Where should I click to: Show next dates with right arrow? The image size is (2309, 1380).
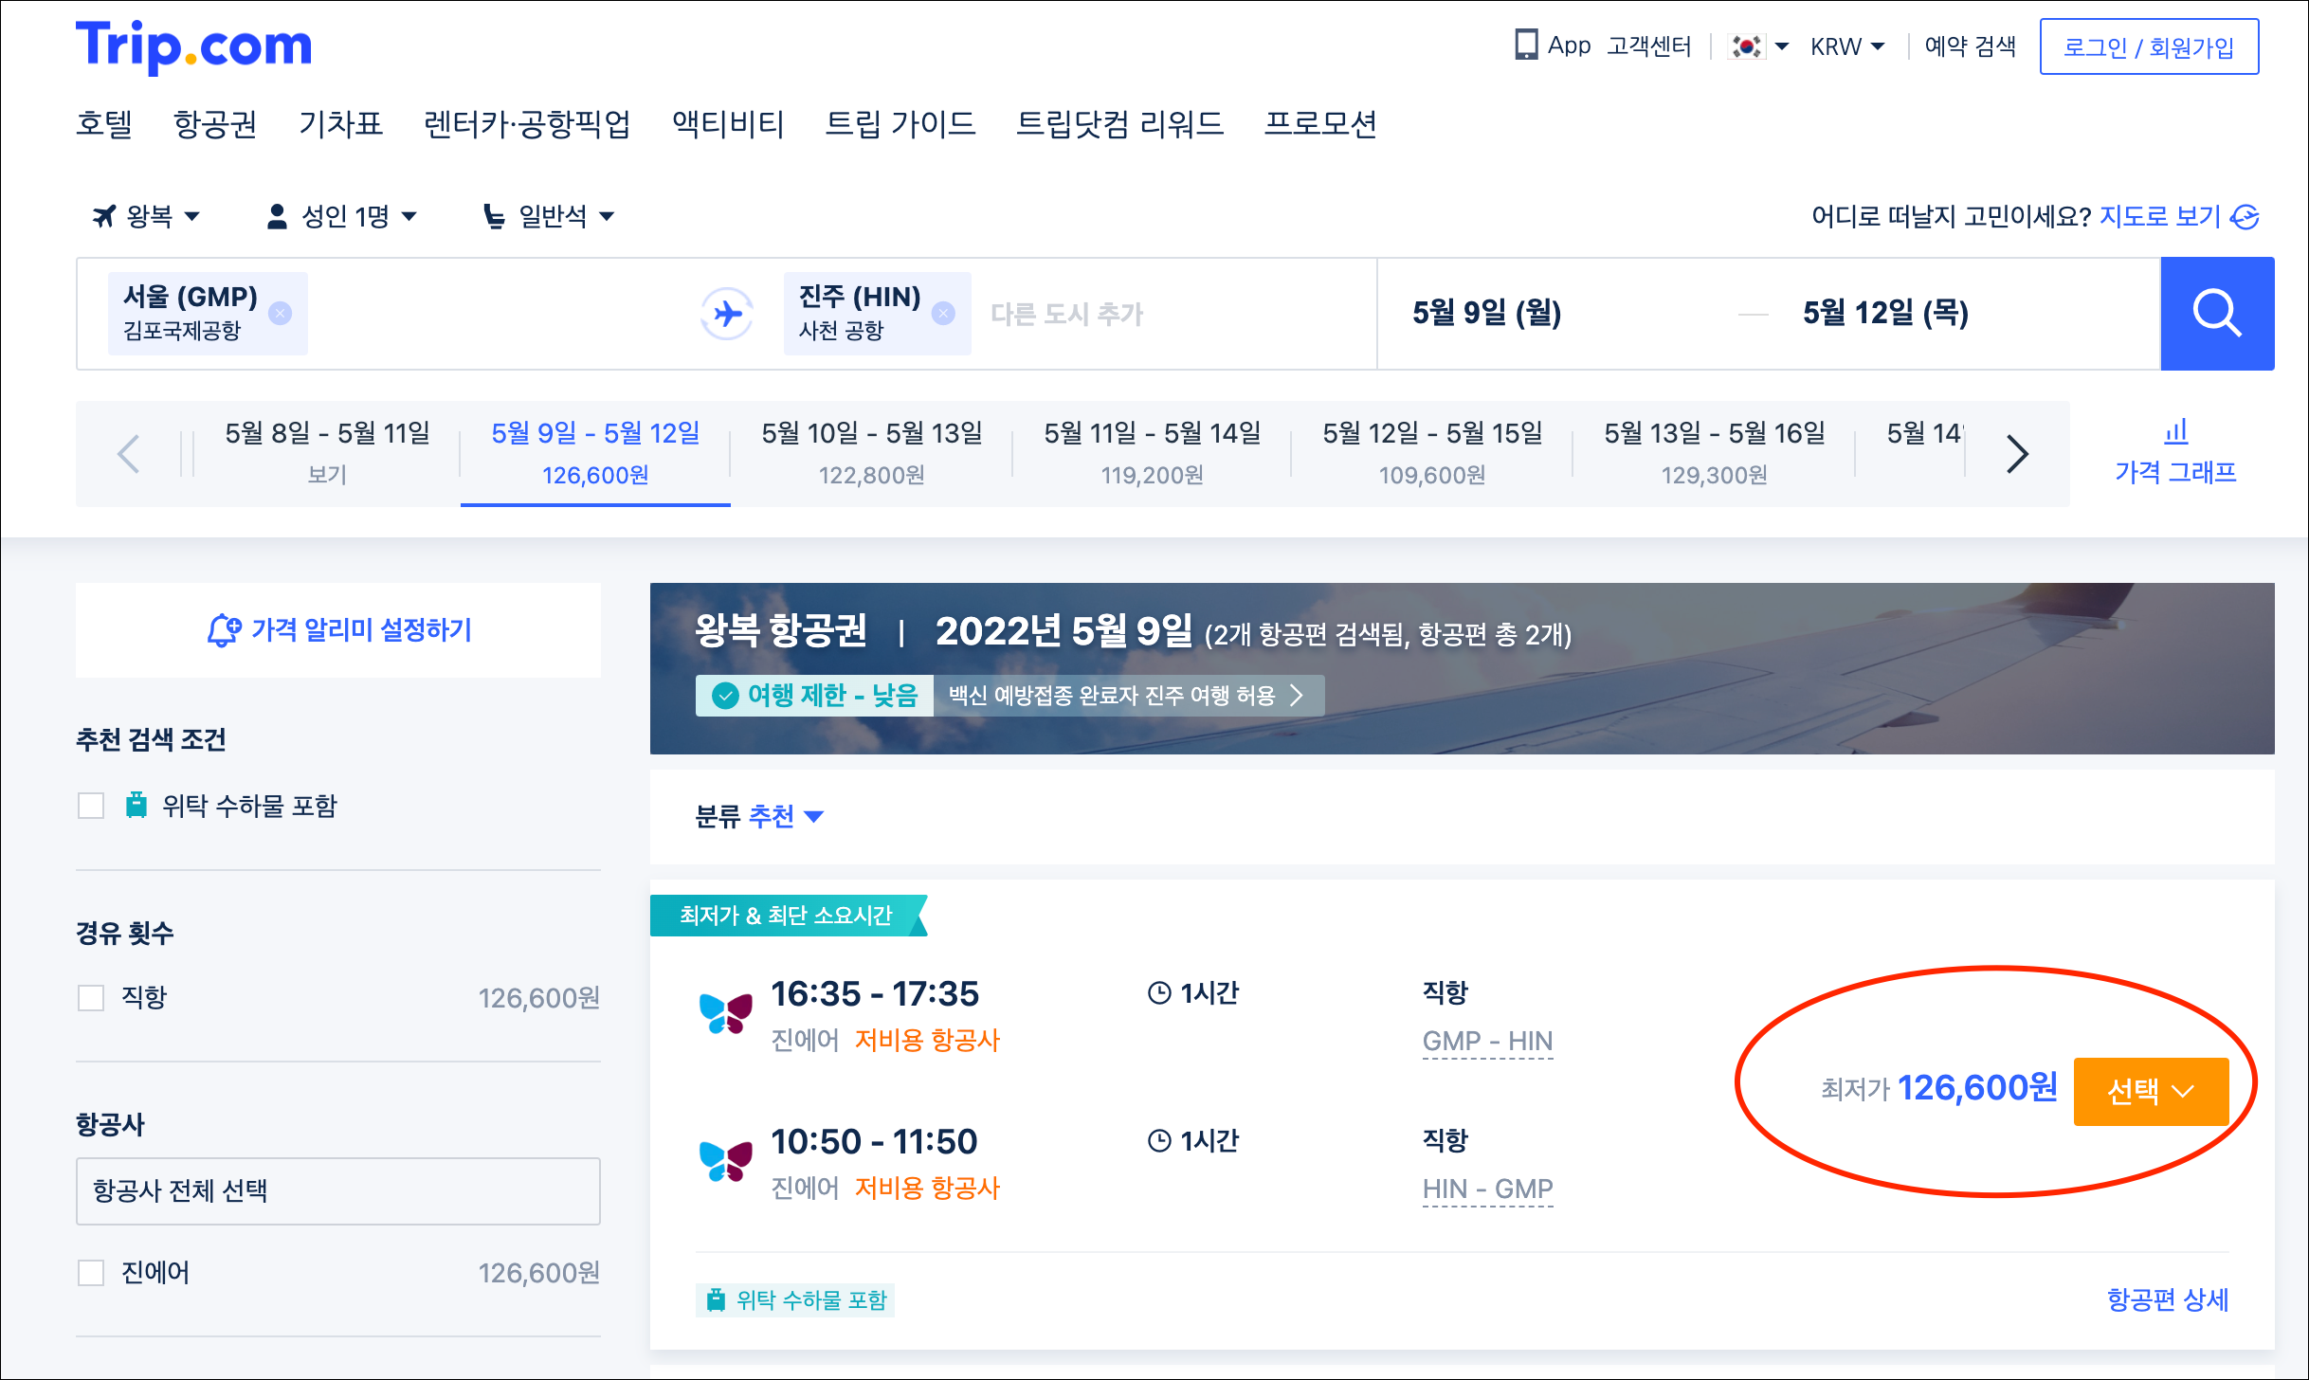tap(2016, 454)
